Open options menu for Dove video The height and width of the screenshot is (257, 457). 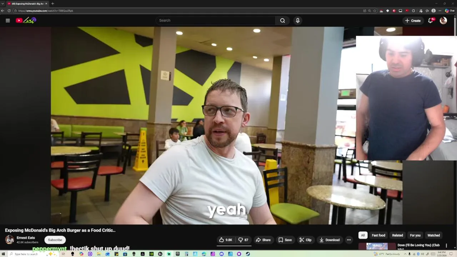(446, 246)
